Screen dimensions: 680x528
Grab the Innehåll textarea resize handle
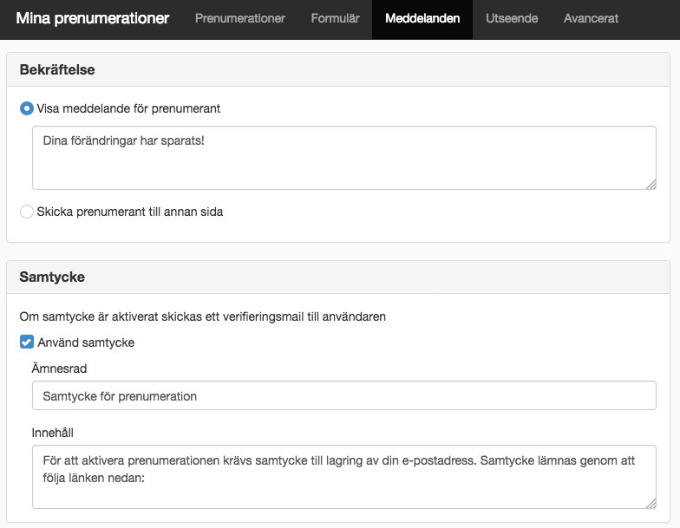click(x=651, y=503)
